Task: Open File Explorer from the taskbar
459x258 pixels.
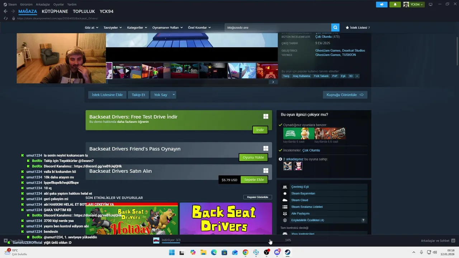Action: 203,252
